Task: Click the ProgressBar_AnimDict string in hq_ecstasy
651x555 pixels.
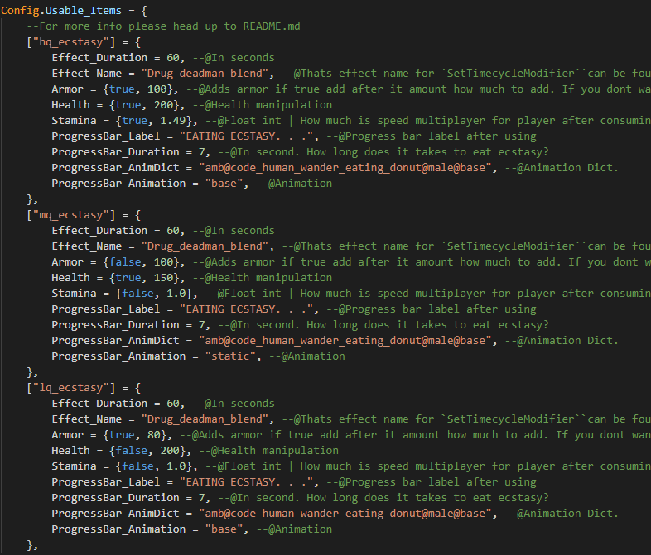Action: click(x=345, y=168)
